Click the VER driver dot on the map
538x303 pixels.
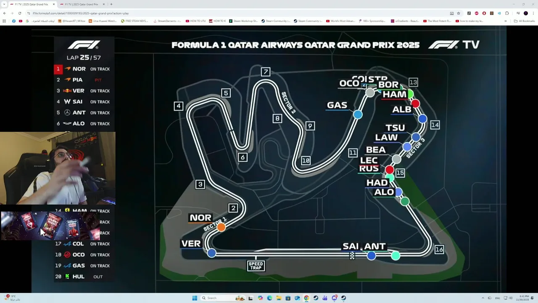tap(211, 252)
